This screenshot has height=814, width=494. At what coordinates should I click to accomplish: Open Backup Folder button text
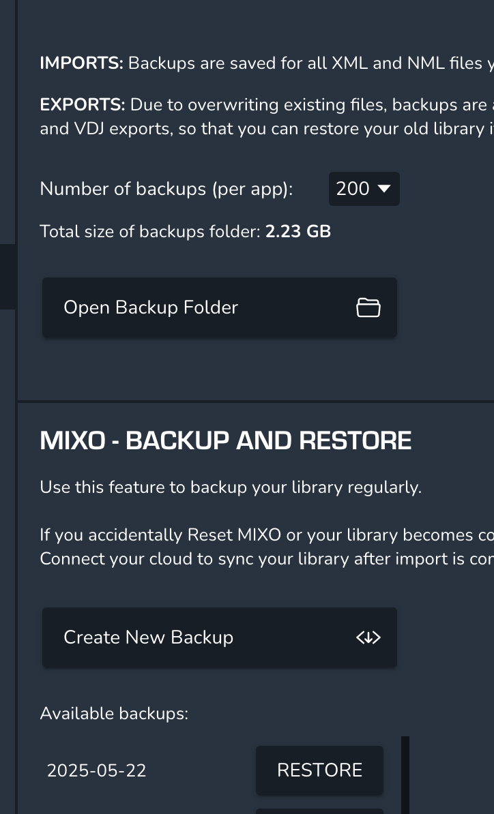click(151, 307)
